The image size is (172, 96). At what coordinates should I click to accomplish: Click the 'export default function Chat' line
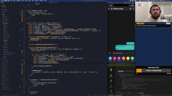pyautogui.click(x=43, y=23)
